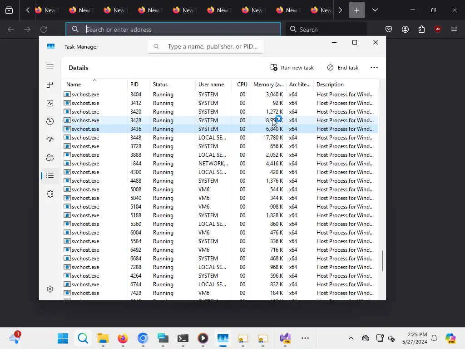Open Firefox extensions puzzle icon
Screen dimensions: 465x349
[421, 29]
